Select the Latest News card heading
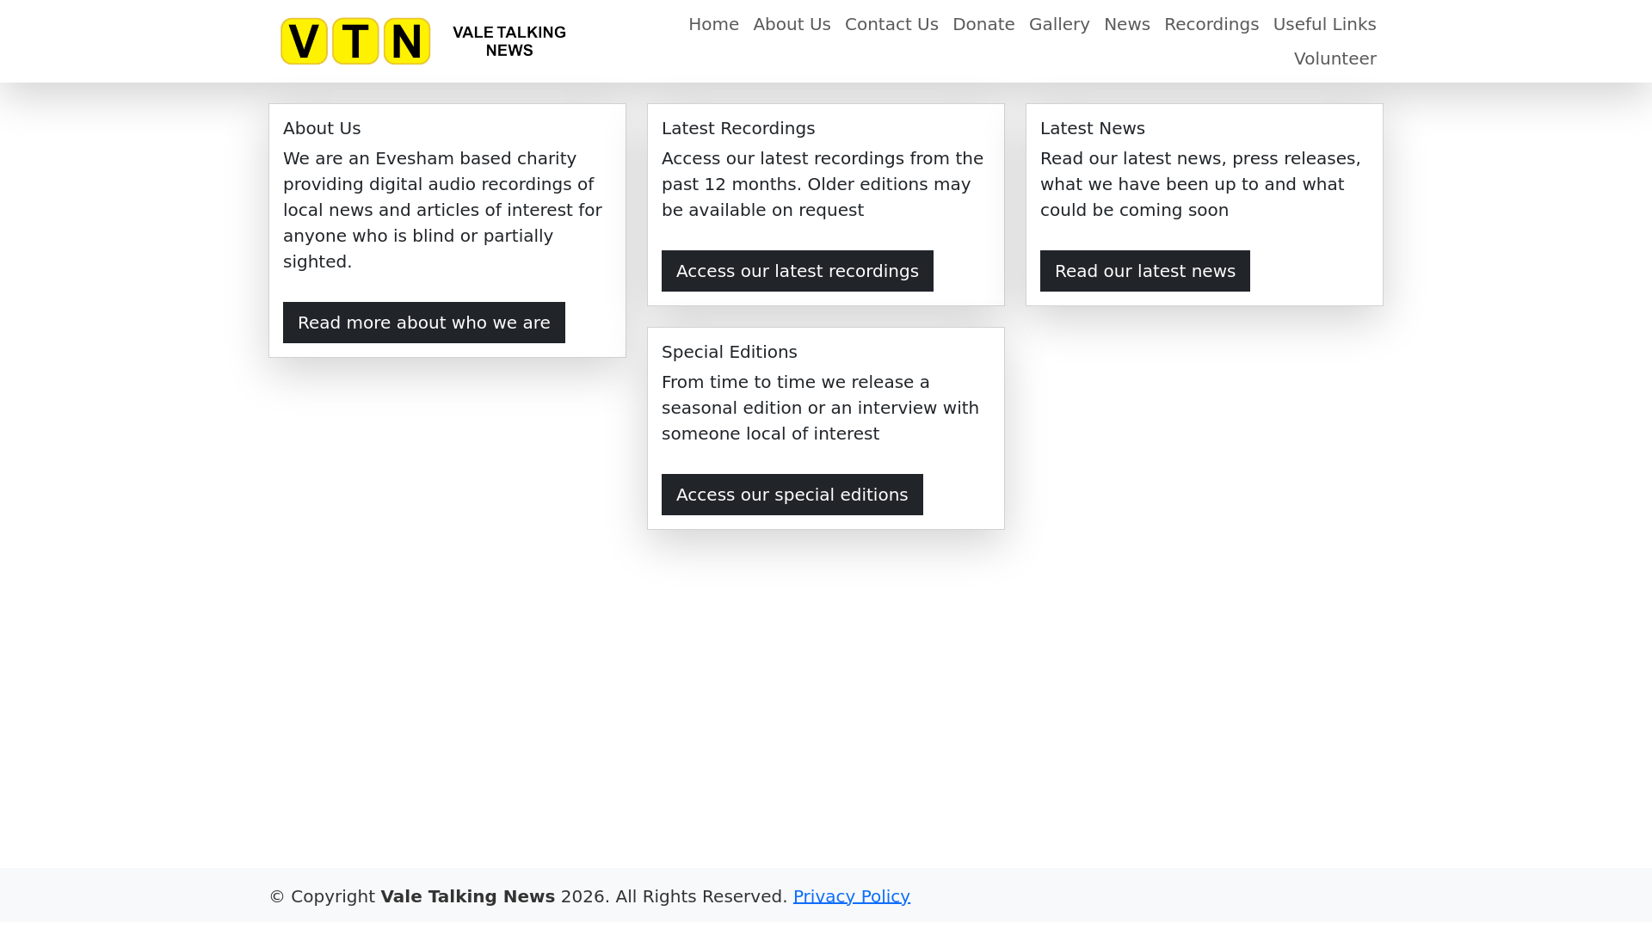The height and width of the screenshot is (929, 1652). 1093,128
